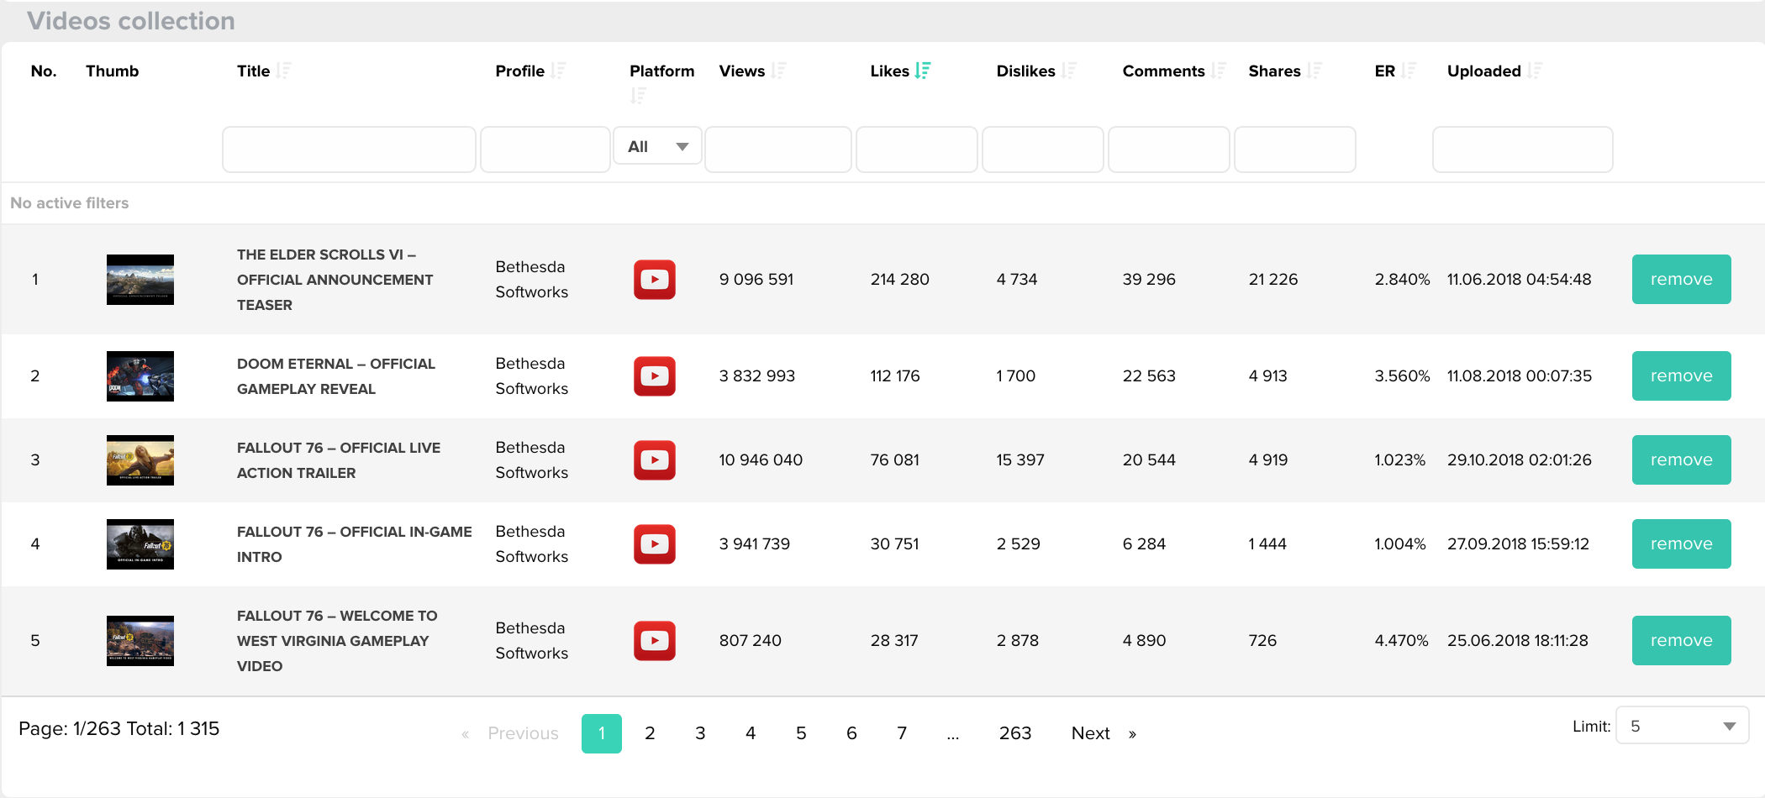This screenshot has width=1765, height=798.
Task: Remove Fallout 76 West Virginia gameplay video
Action: (1682, 641)
